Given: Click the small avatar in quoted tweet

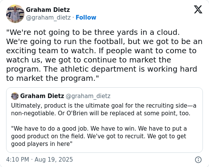Looking at the screenshot, I should [15, 96].
